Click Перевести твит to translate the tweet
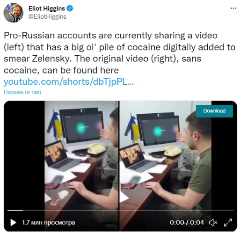Image resolution: width=240 pixels, height=235 pixels. coord(22,92)
